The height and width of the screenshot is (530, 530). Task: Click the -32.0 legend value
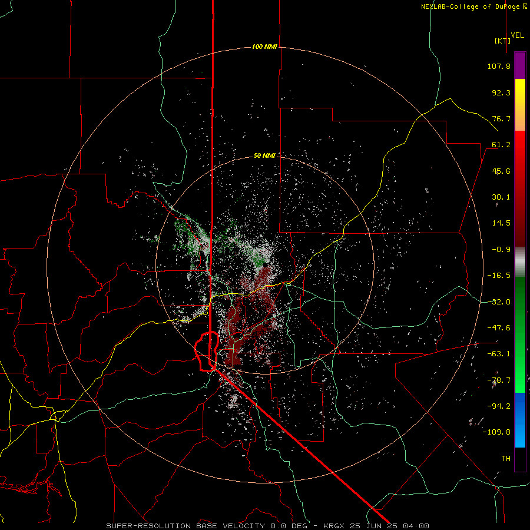(x=499, y=302)
